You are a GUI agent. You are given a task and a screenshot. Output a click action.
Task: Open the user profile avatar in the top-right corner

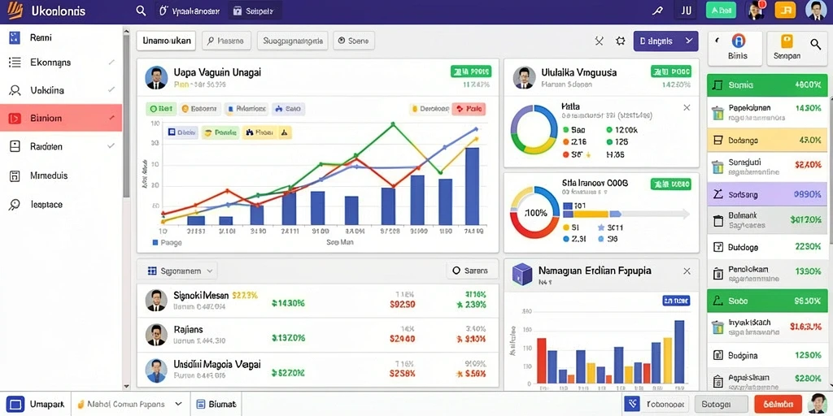pos(815,10)
